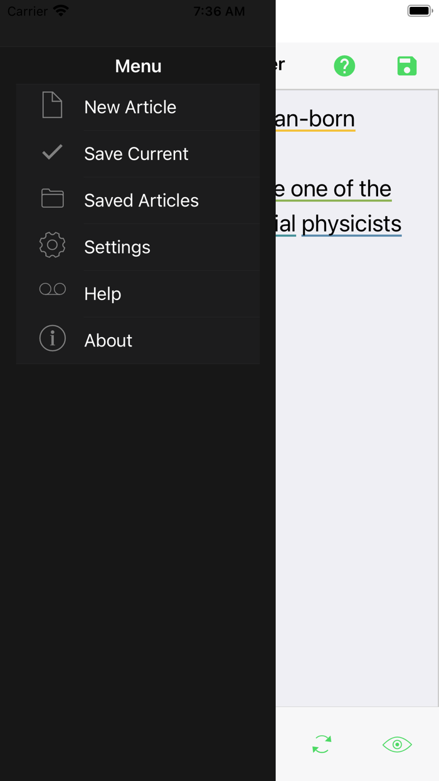Select New Article from the menu

coord(130,107)
